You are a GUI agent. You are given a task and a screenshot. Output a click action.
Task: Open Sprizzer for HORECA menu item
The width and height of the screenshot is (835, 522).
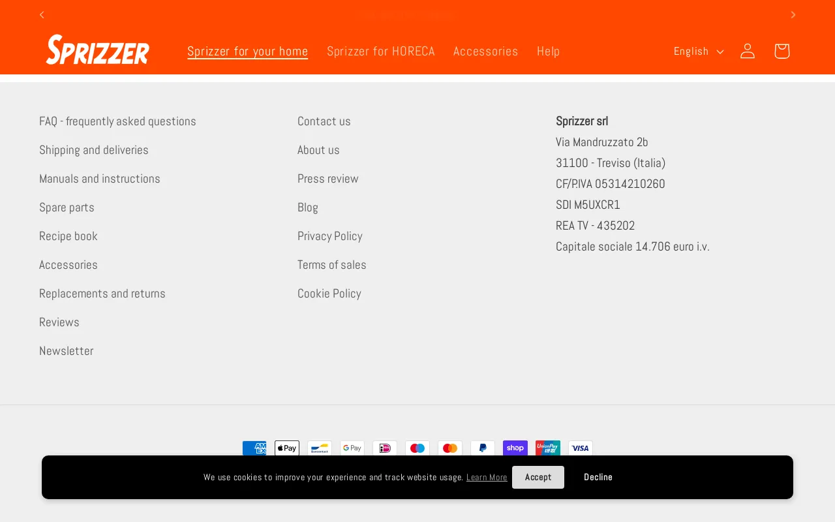click(x=381, y=51)
